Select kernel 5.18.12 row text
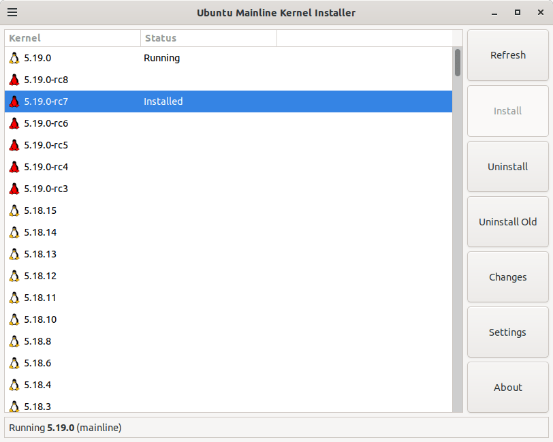The image size is (553, 442). [40, 276]
